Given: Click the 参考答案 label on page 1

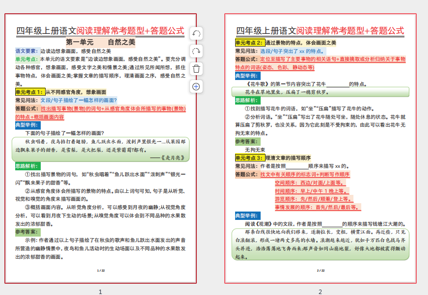Looking at the screenshot, I should coord(27,232).
